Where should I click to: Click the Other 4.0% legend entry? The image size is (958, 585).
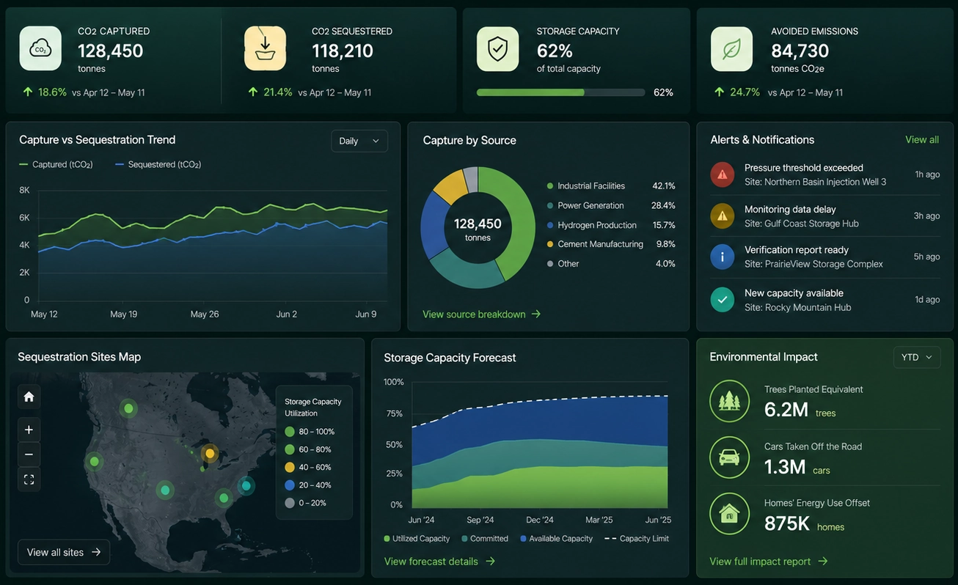[x=611, y=264]
